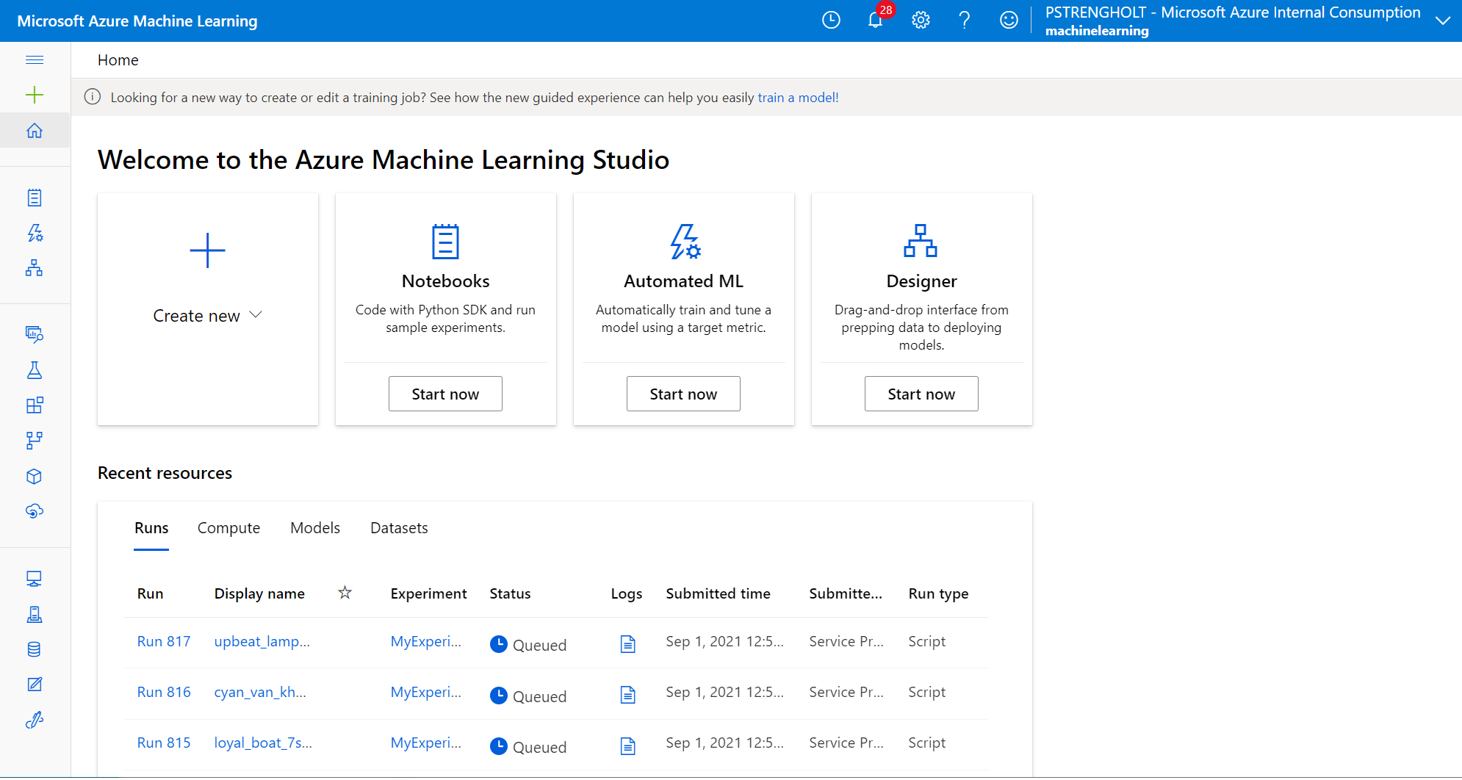Open the train a model link
Viewport: 1462px width, 780px height.
click(796, 98)
